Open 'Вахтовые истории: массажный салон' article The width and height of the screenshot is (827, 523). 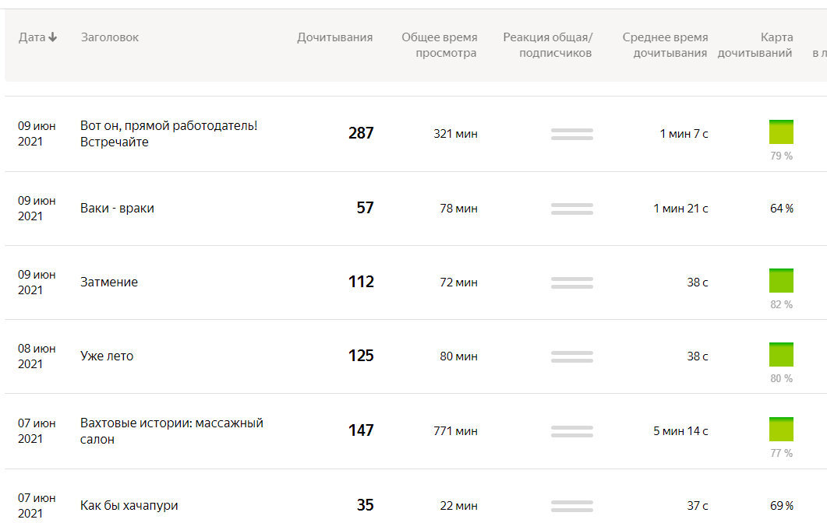click(x=171, y=430)
